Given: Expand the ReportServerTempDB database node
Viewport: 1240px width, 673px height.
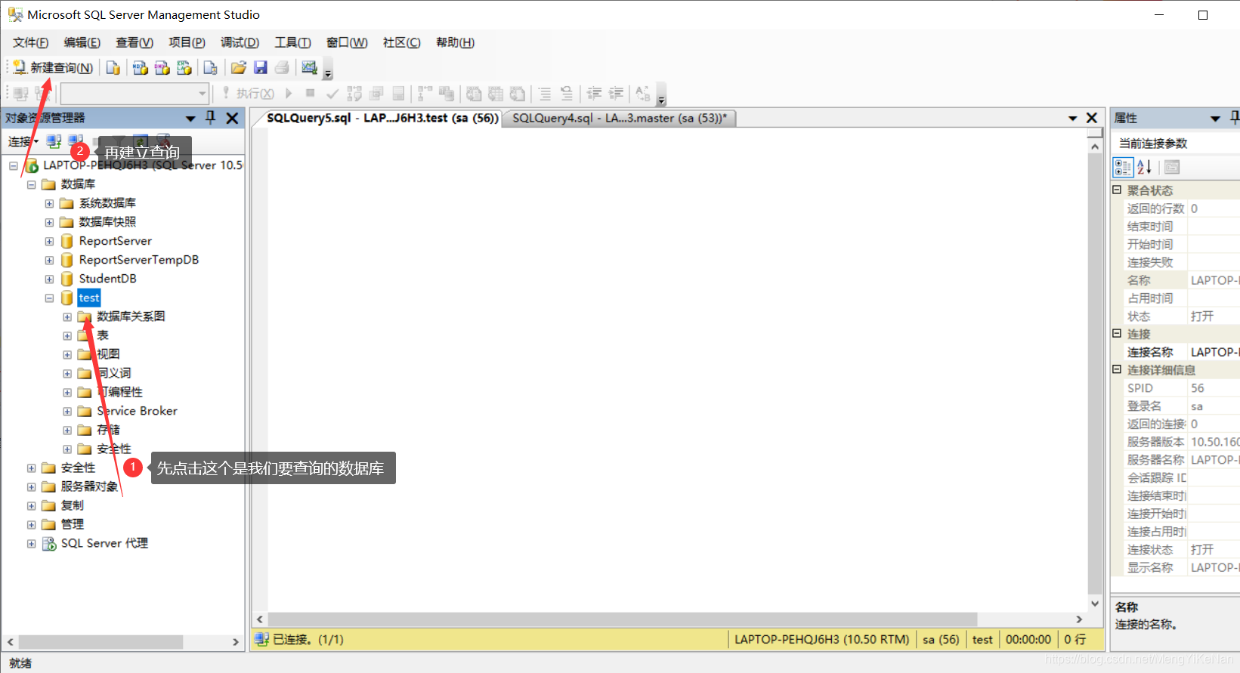Looking at the screenshot, I should pos(49,260).
